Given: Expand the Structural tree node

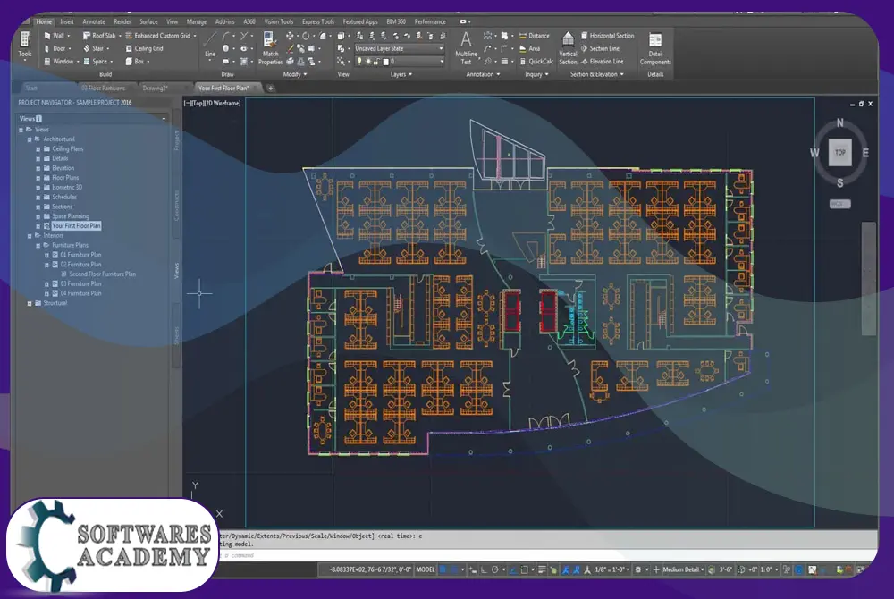Looking at the screenshot, I should [30, 303].
